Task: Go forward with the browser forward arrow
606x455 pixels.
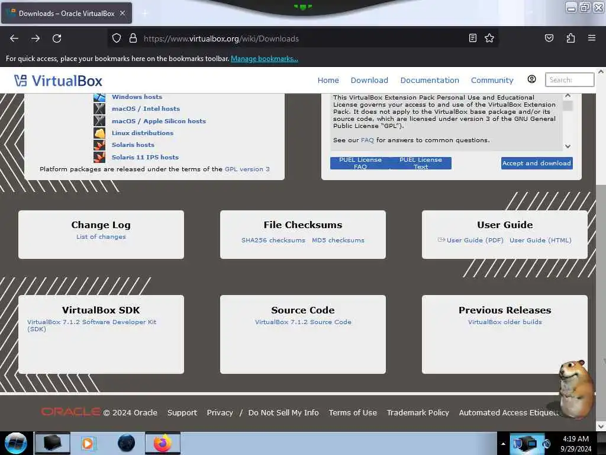Action: click(36, 39)
